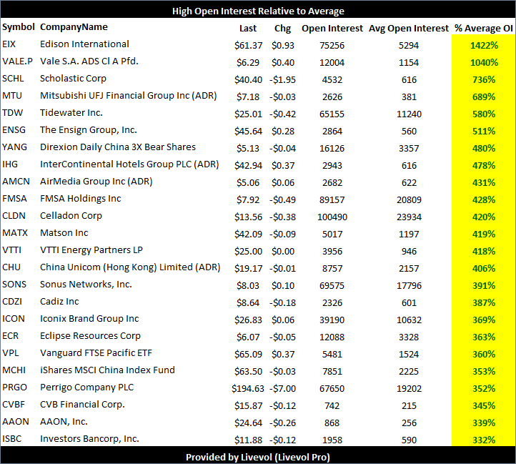Select the 1040% average OI cell
The height and width of the screenshot is (464, 516).
coord(484,63)
